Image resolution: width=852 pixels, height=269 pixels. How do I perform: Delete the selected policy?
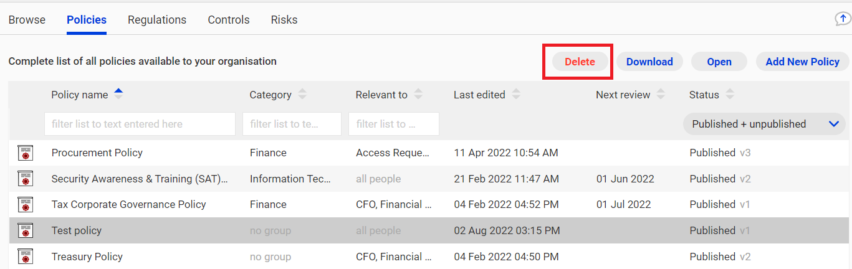point(580,62)
